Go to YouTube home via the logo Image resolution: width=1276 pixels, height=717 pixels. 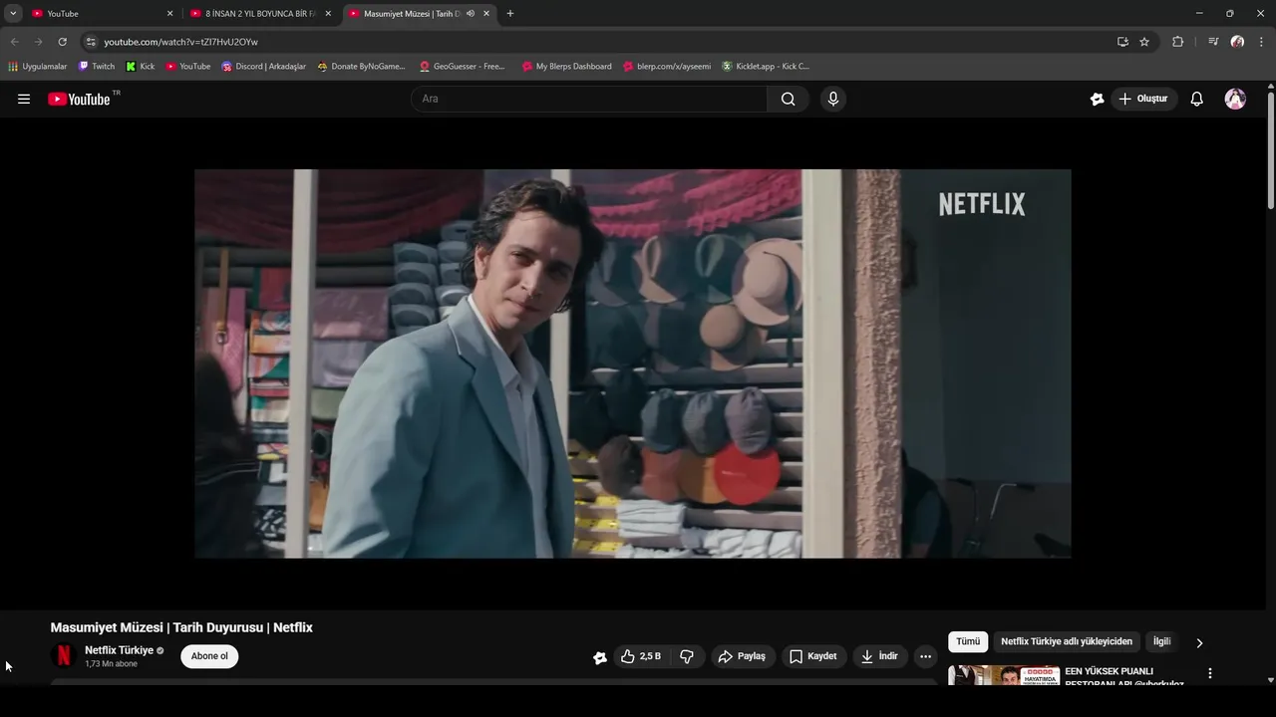coord(79,99)
